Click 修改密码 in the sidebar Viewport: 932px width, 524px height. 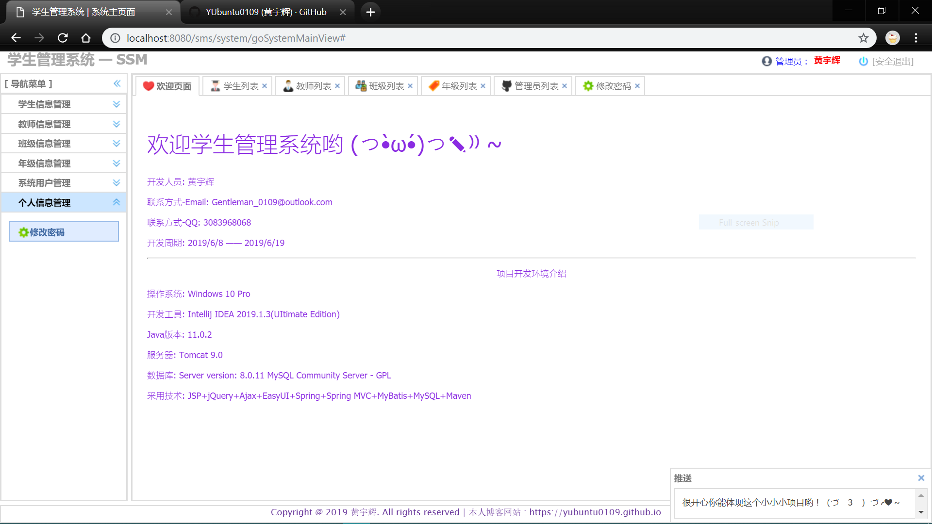[64, 232]
